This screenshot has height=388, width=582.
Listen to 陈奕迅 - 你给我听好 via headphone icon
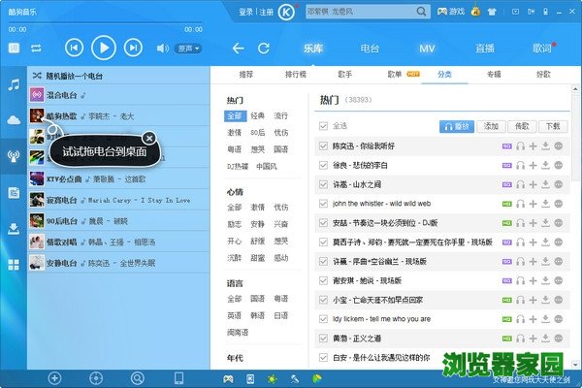pyautogui.click(x=520, y=145)
